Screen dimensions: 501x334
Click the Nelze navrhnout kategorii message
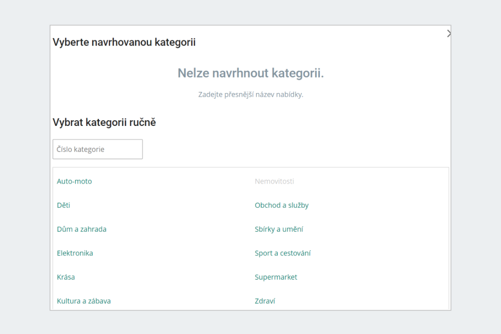click(x=250, y=73)
